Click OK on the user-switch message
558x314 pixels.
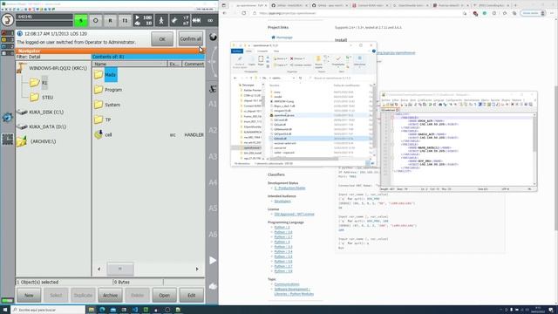(162, 38)
